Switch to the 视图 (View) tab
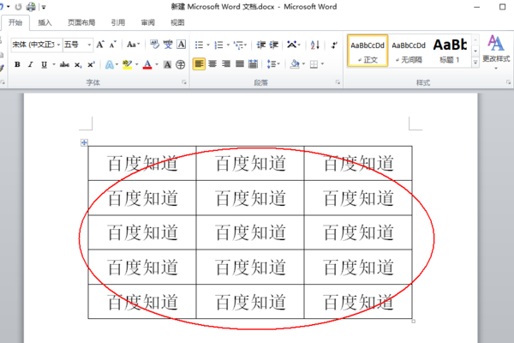The height and width of the screenshot is (343, 514). click(177, 22)
